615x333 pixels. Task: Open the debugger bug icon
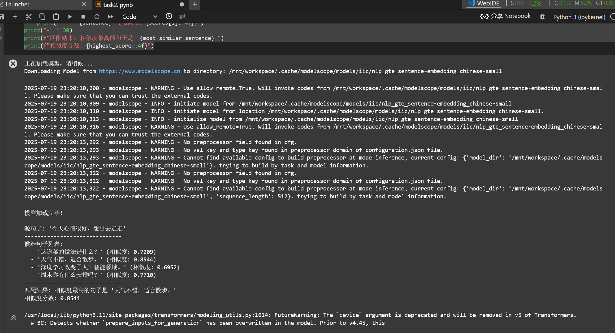[542, 17]
